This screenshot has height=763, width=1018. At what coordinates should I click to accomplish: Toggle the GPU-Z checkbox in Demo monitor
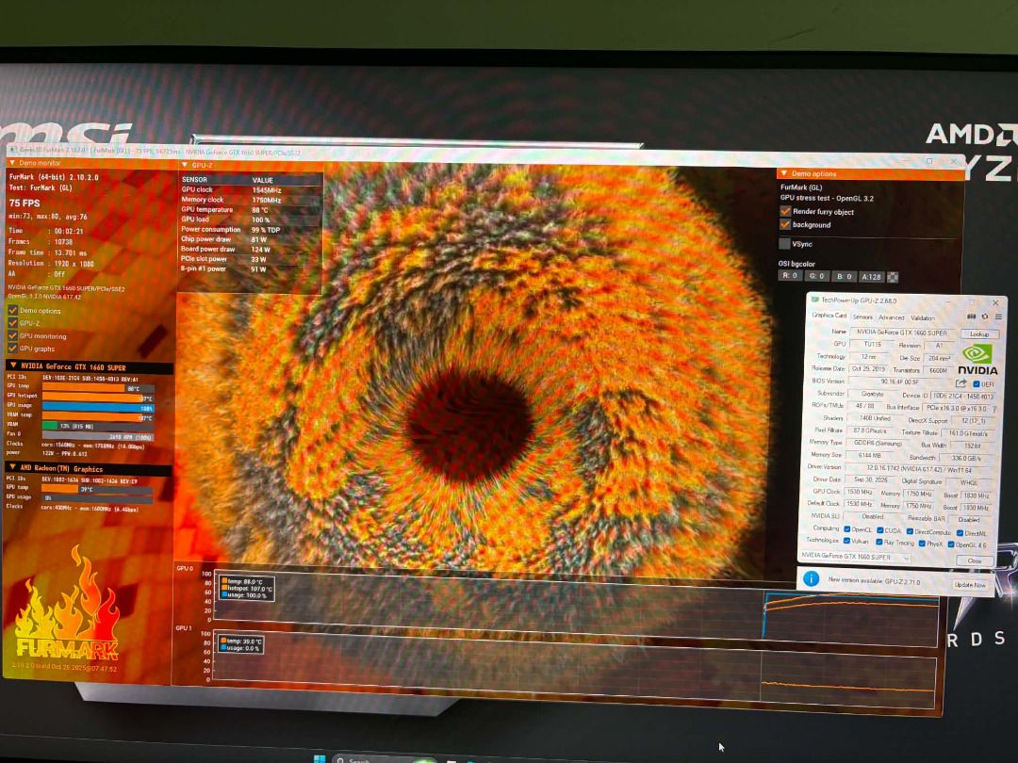point(12,322)
